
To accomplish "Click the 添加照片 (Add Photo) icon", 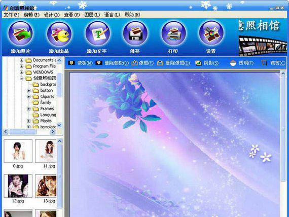I will pos(20,33).
